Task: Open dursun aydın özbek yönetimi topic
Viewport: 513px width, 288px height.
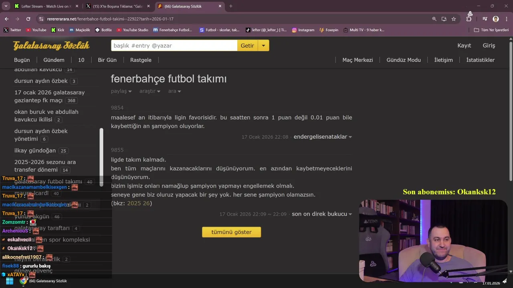Action: click(x=41, y=135)
